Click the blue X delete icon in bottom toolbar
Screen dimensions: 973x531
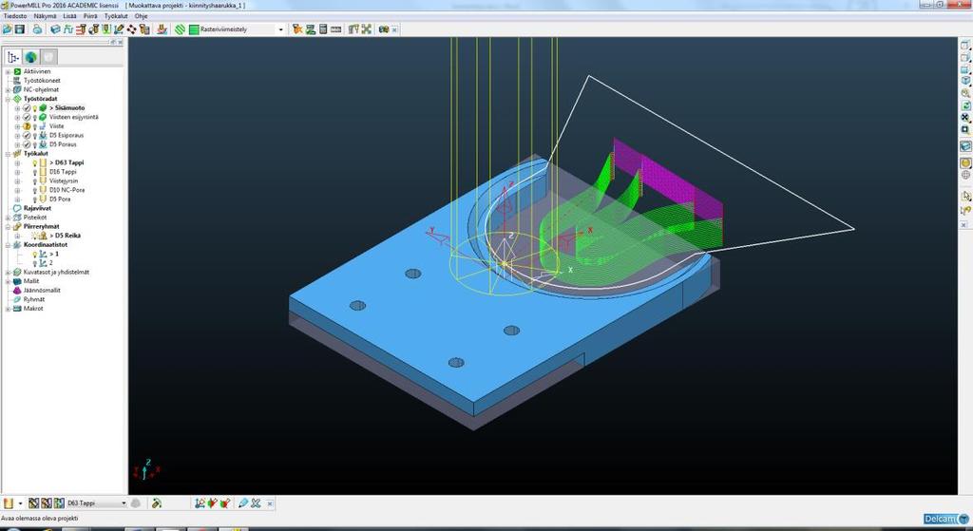(256, 503)
